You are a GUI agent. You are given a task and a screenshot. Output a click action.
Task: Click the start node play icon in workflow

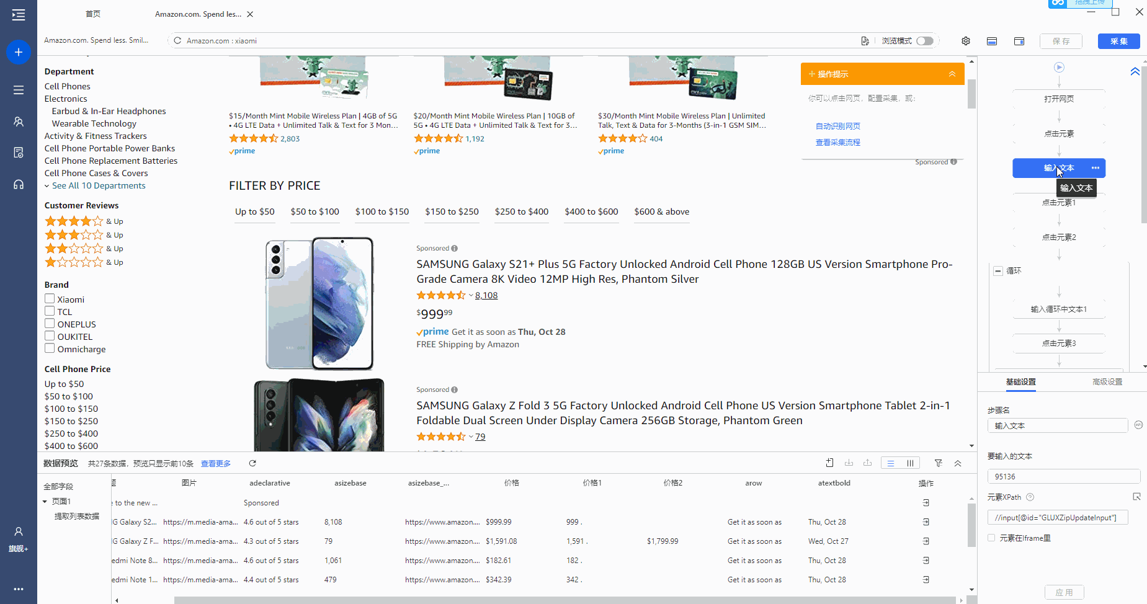point(1060,67)
